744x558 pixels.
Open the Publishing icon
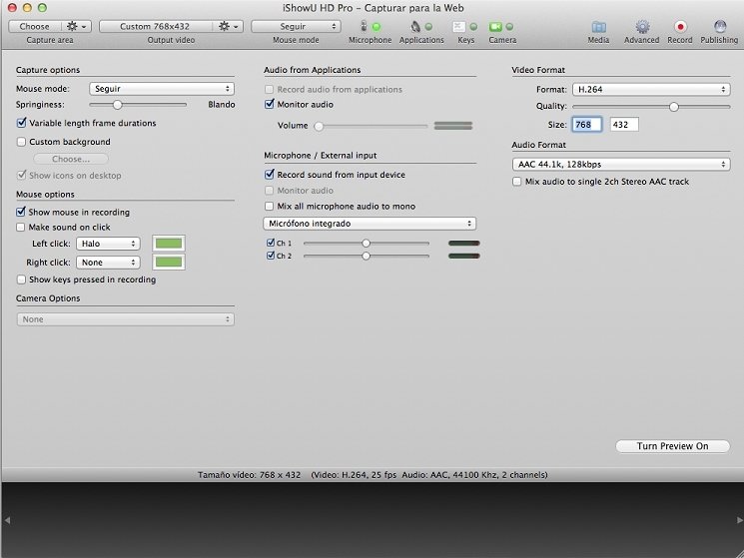coord(720,27)
